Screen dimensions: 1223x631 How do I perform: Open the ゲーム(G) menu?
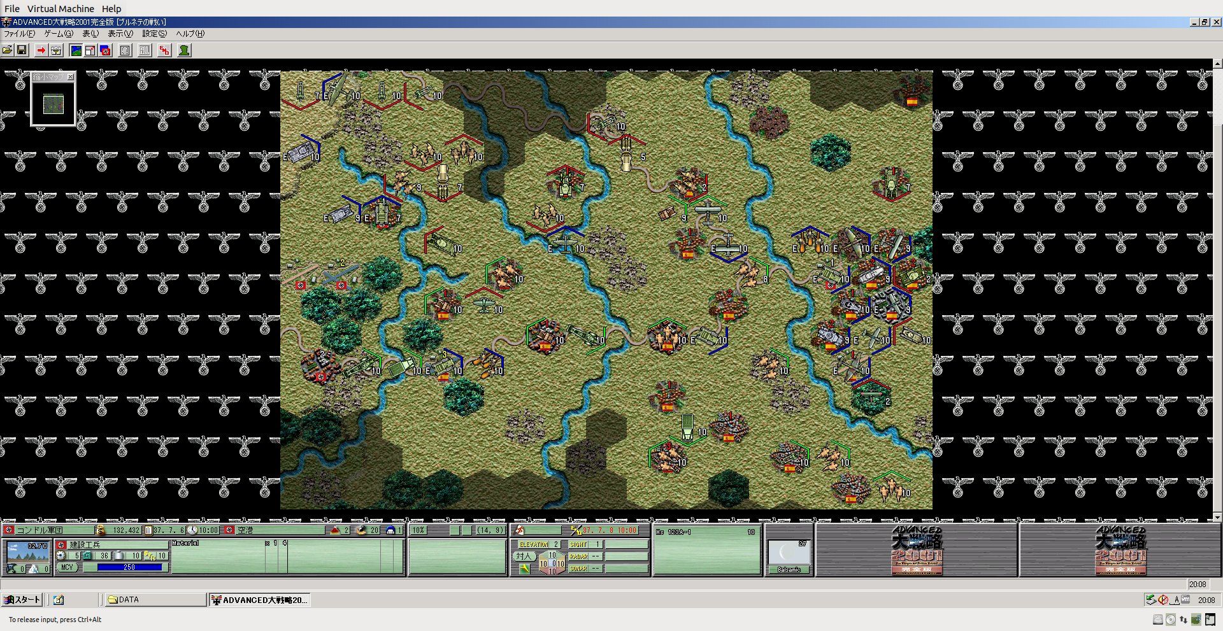point(59,34)
